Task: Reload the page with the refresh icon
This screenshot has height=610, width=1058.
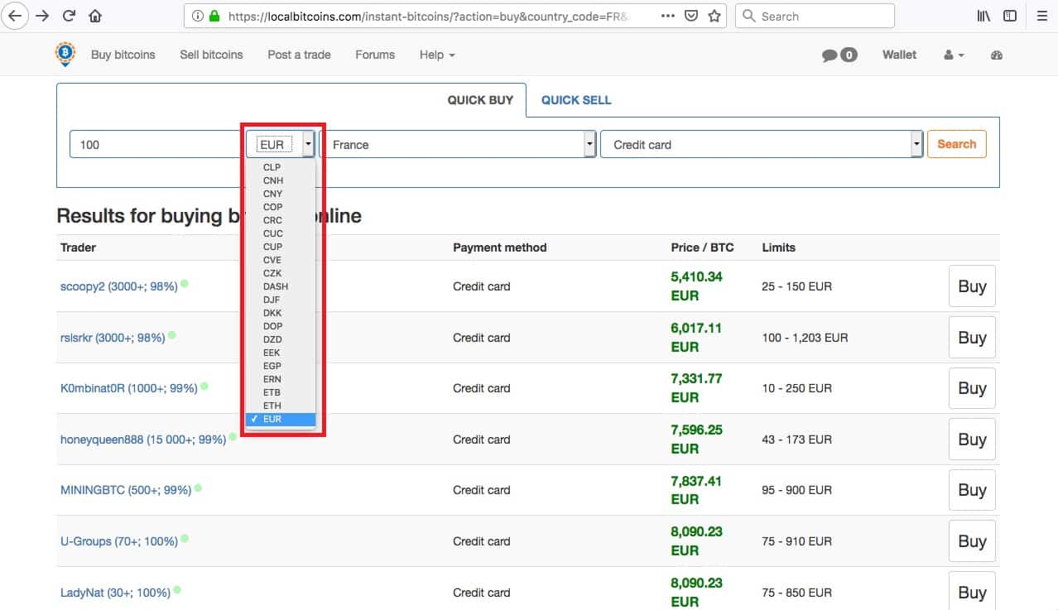Action: [70, 16]
